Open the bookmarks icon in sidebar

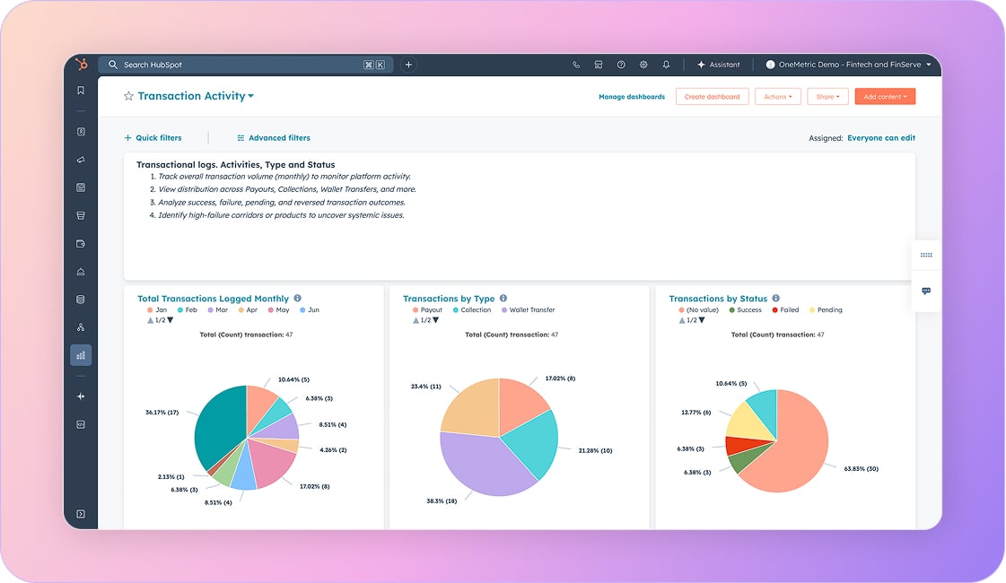point(81,91)
